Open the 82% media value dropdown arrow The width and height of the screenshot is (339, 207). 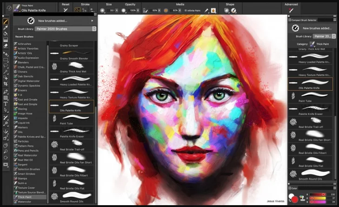point(179,10)
